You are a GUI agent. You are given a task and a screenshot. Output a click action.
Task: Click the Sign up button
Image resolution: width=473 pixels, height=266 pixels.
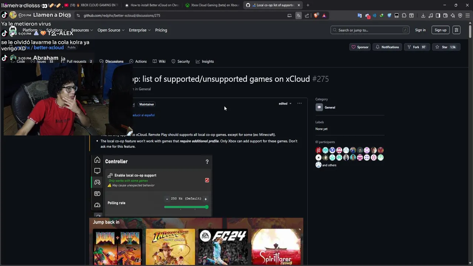tap(440, 30)
